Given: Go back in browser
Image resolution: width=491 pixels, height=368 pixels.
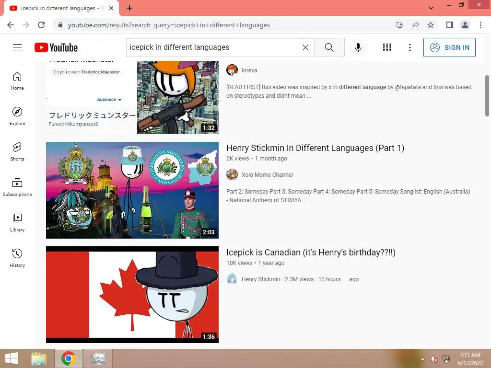Looking at the screenshot, I should coord(11,25).
